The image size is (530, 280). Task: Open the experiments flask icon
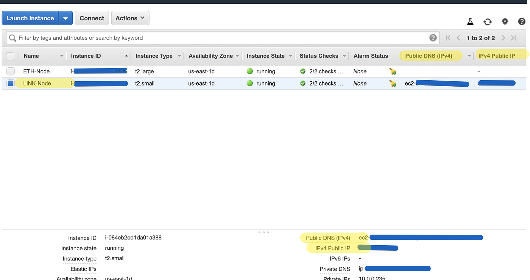coord(470,22)
